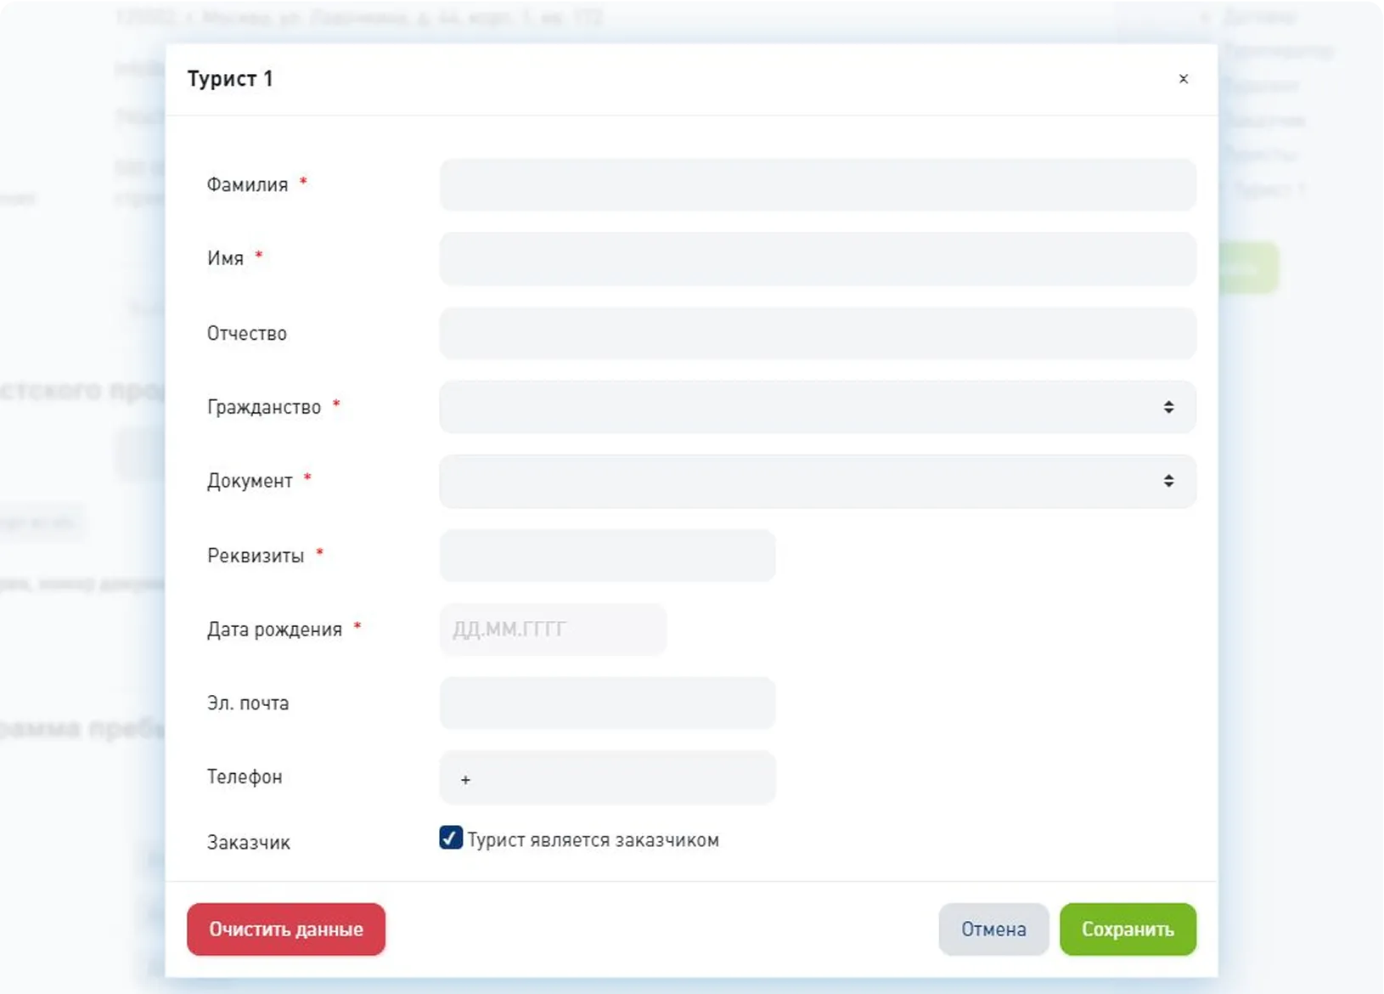1384x994 pixels.
Task: Click the up-down arrows icon in Гражданство
Action: coord(1168,408)
